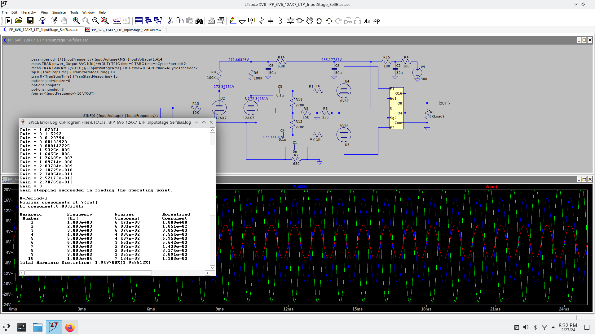This screenshot has width=595, height=334.
Task: Place a resistor from the toolbar
Action: tap(262, 21)
